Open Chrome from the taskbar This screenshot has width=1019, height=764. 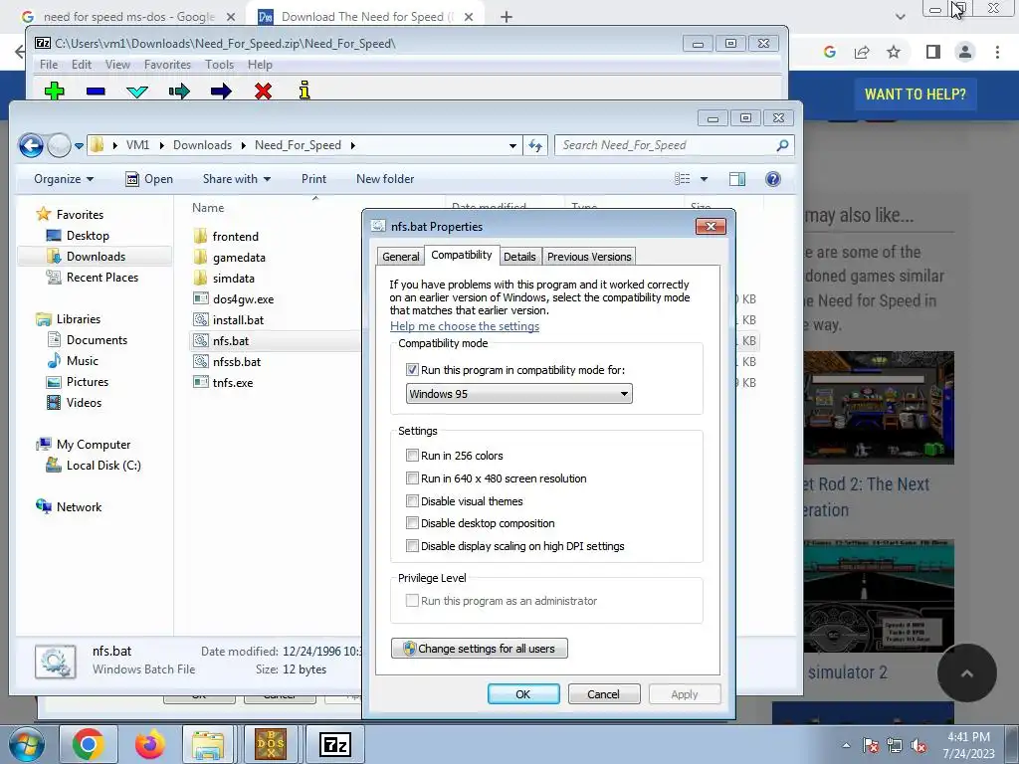89,744
